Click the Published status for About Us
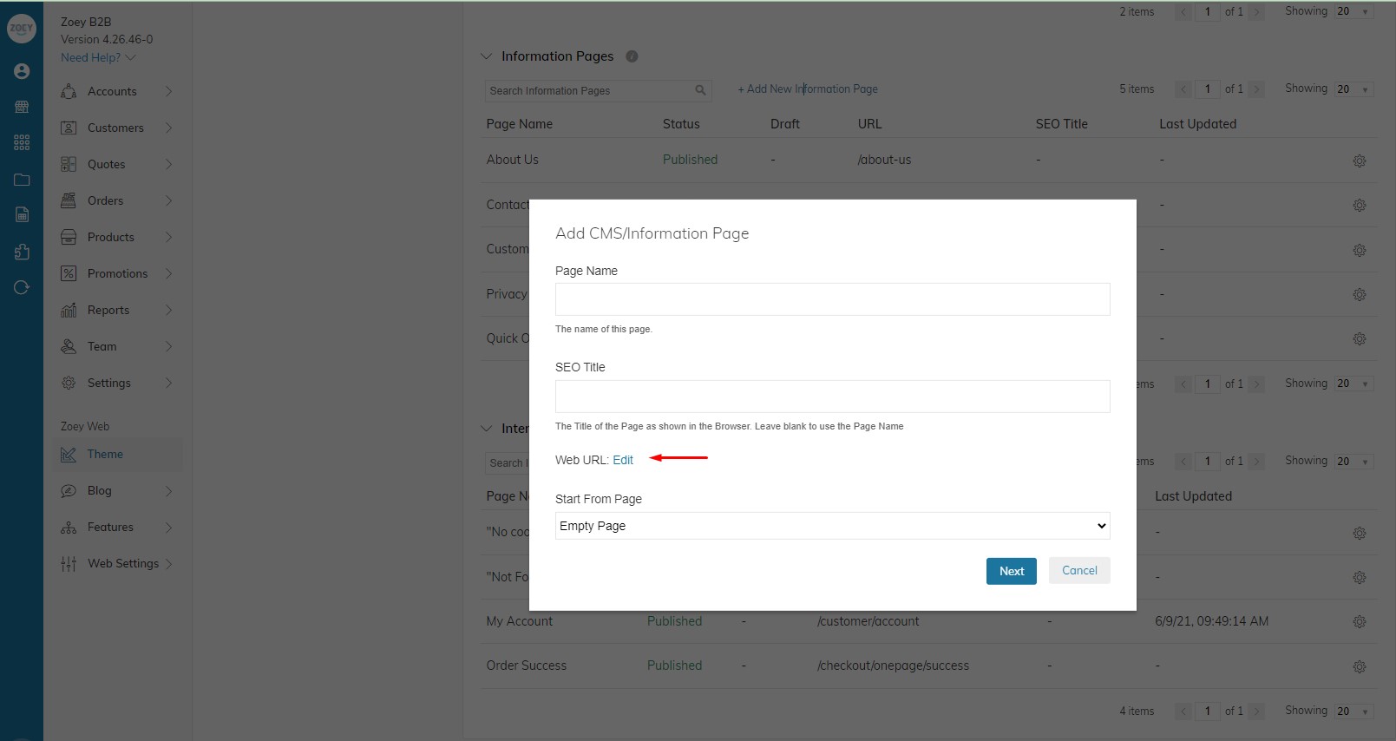The height and width of the screenshot is (741, 1396). [691, 160]
